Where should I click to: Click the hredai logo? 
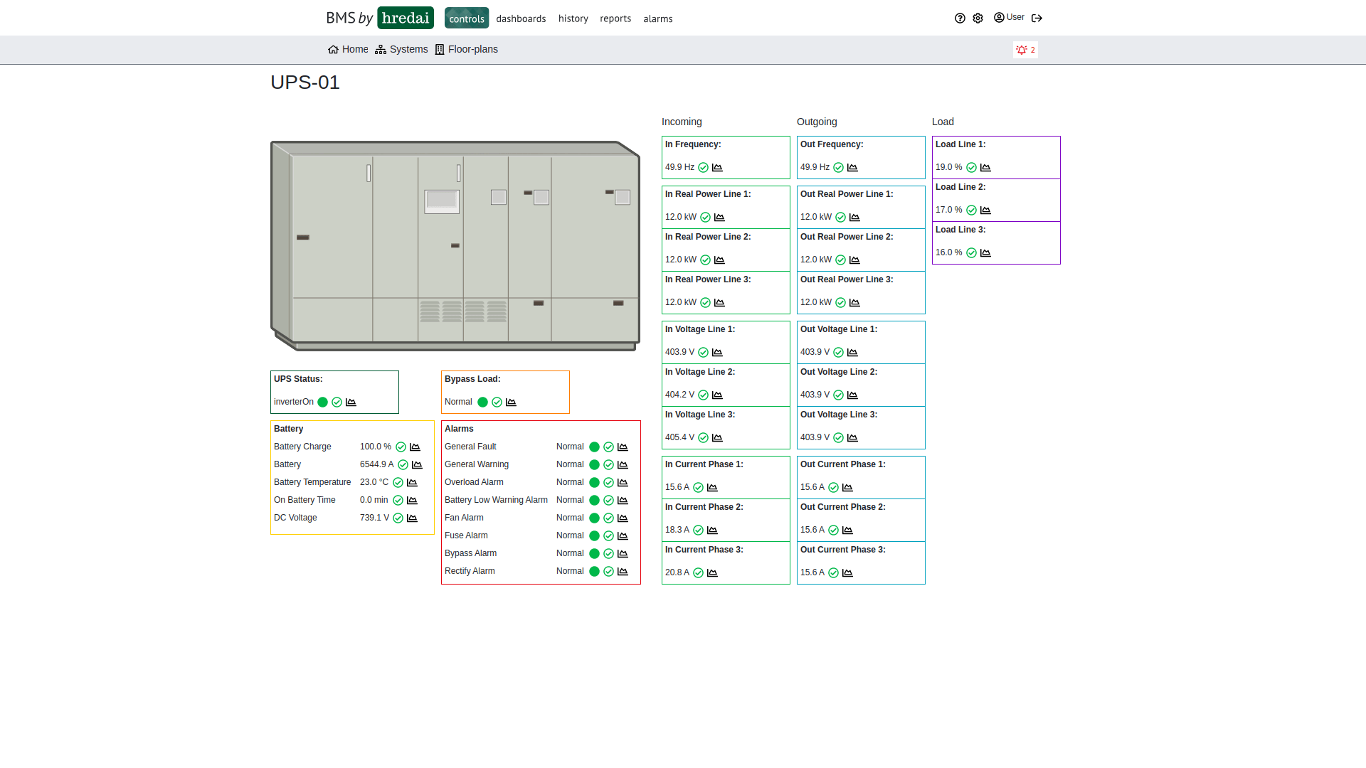[x=406, y=18]
